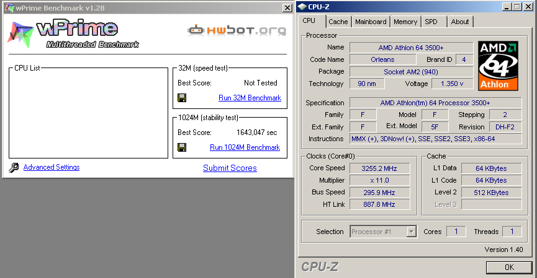
Task: Click the Level 2 value 512 KBytes
Action: [491, 193]
